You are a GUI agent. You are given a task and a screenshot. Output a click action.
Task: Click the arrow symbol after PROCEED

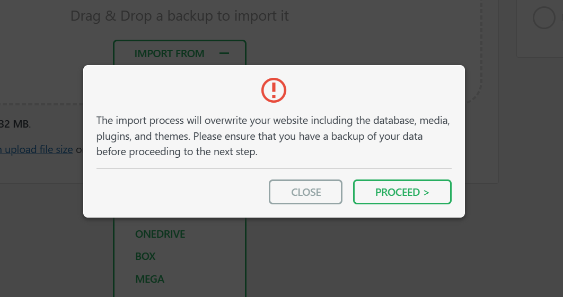(426, 193)
